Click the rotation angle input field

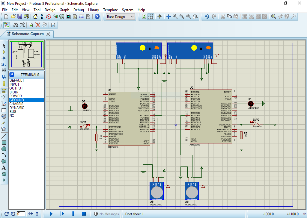click(21, 214)
